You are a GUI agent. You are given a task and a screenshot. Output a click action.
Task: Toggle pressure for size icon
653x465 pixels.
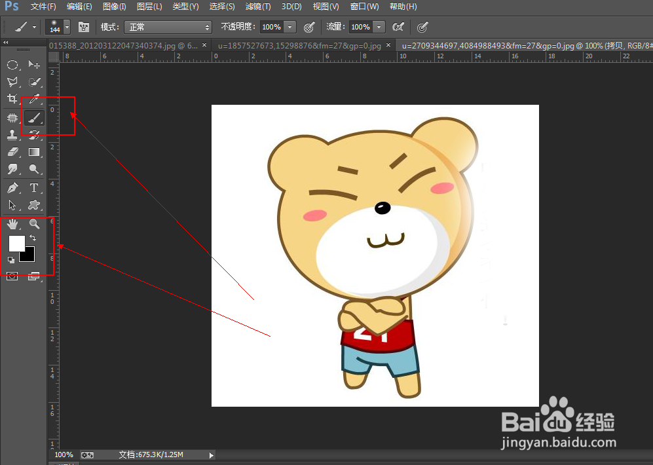[x=422, y=27]
